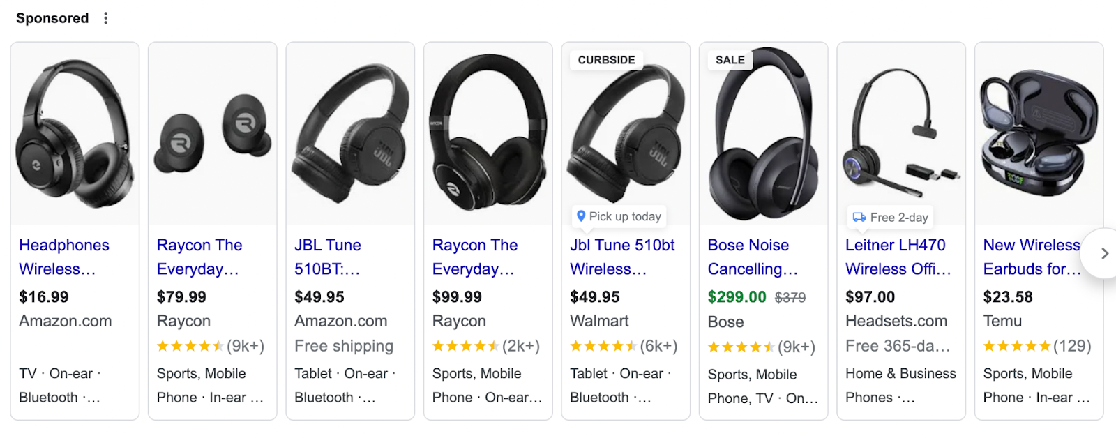Click the CURBSIDE badge on the JBL listing

605,60
